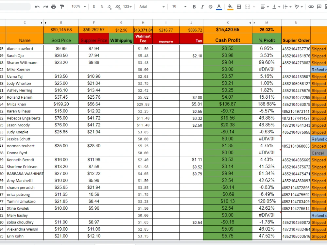This screenshot has height=245, width=327.
Task: Select column N header
Action: [296, 23]
